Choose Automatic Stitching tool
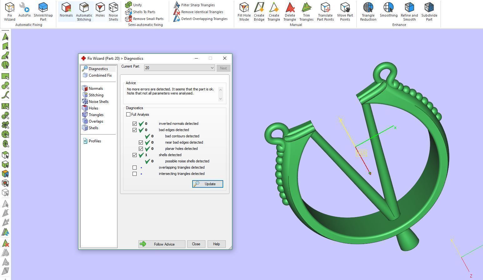 (x=84, y=12)
